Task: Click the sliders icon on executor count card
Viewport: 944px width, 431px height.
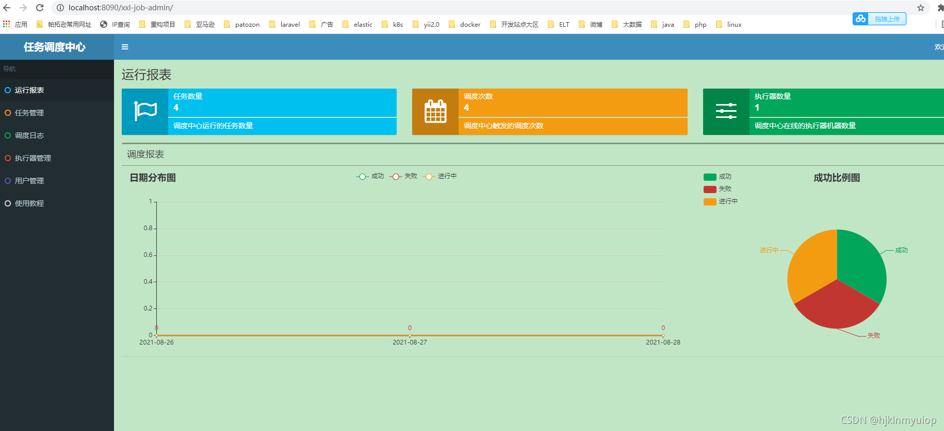Action: (x=726, y=111)
